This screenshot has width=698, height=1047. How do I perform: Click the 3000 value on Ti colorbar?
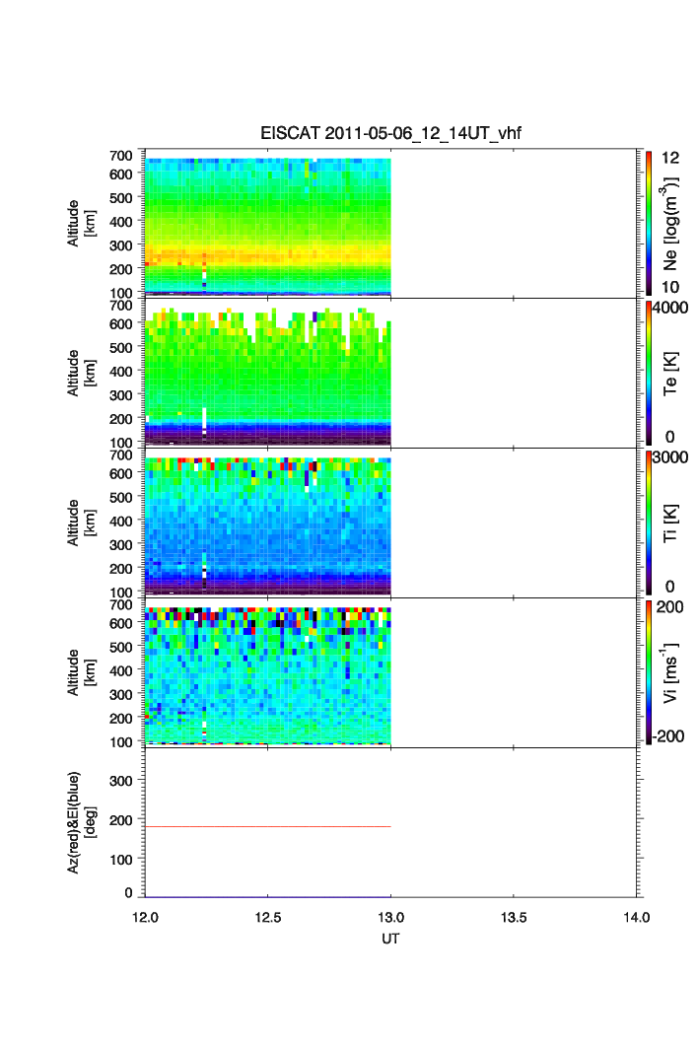[670, 456]
